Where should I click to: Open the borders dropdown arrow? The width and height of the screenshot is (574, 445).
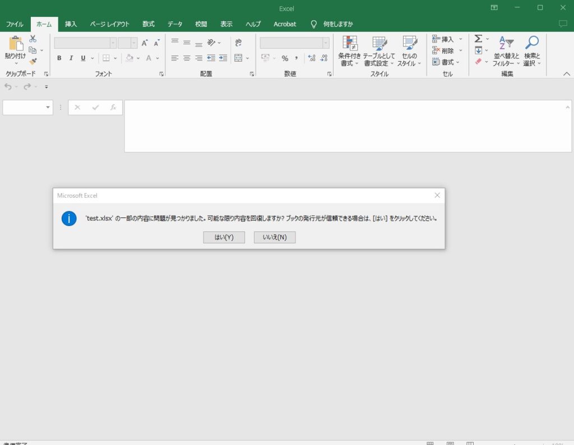click(x=115, y=58)
